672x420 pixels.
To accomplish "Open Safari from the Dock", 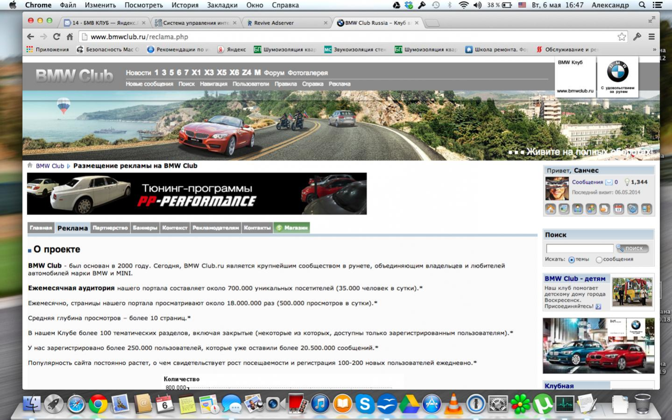I will point(76,404).
